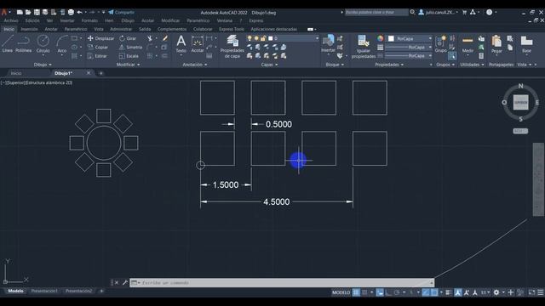Screen dimensions: 545x306
Task: Click the Simetría (mirror) tool
Action: click(x=130, y=48)
